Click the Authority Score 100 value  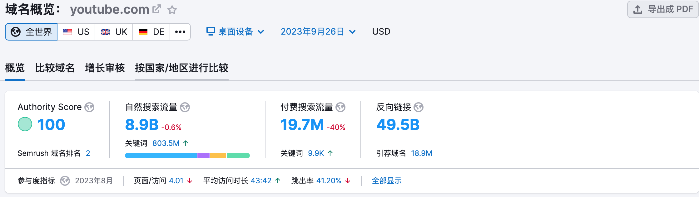click(51, 125)
